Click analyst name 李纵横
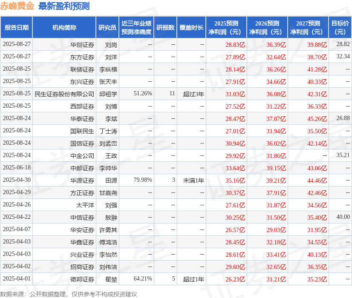The image size is (352, 298). coord(108,69)
